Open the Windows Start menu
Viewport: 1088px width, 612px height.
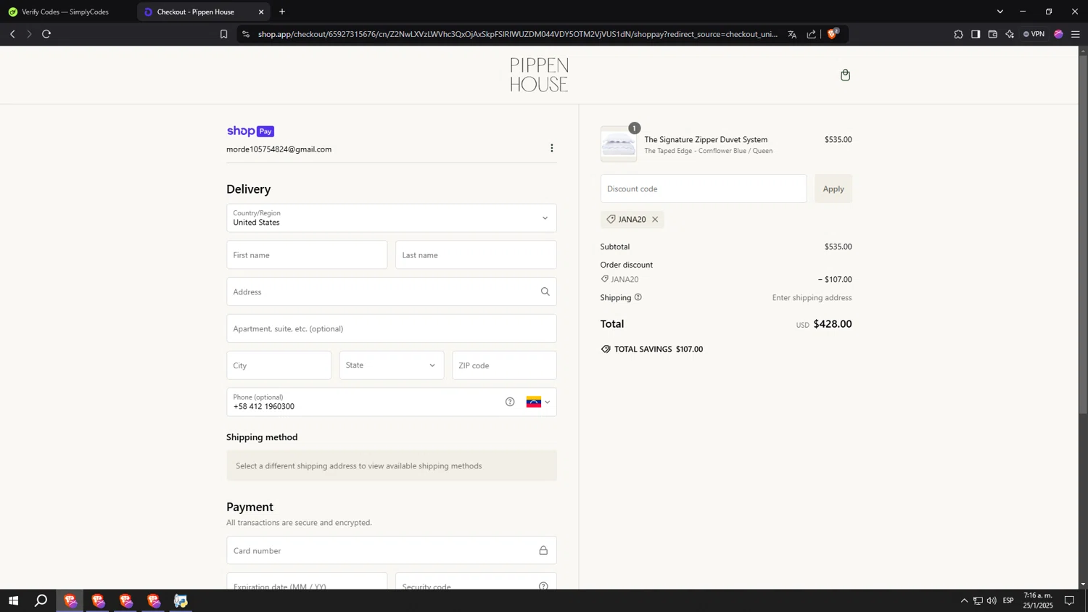(x=13, y=600)
